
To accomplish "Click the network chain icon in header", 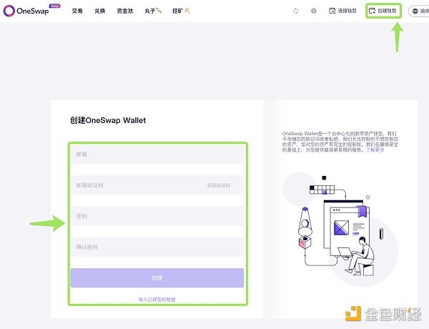I will 296,11.
